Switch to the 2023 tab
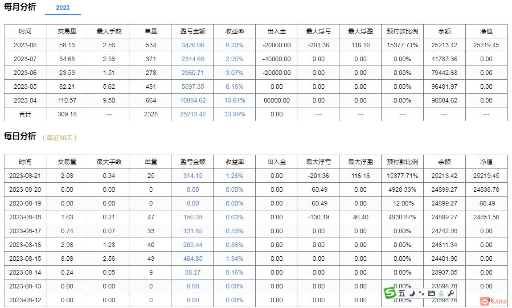This screenshot has height=308, width=512. tap(63, 8)
